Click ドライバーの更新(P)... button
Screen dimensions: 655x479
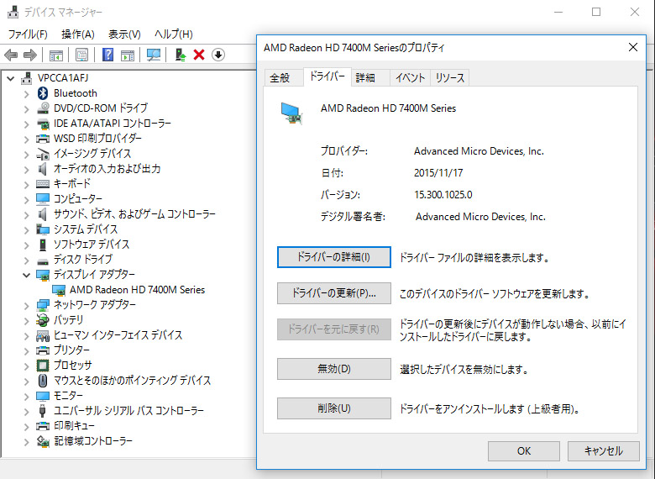[x=333, y=293]
